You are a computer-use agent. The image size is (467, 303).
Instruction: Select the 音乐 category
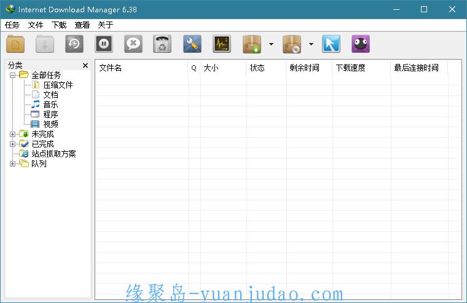tap(50, 104)
